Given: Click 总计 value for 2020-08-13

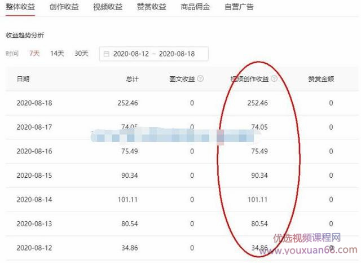Looking at the screenshot, I should point(130,223).
